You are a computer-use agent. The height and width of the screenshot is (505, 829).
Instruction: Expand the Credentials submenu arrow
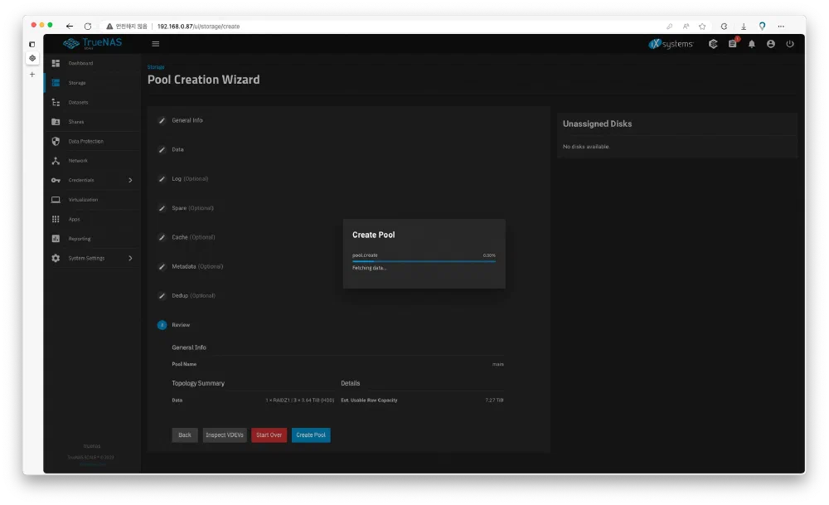click(130, 180)
